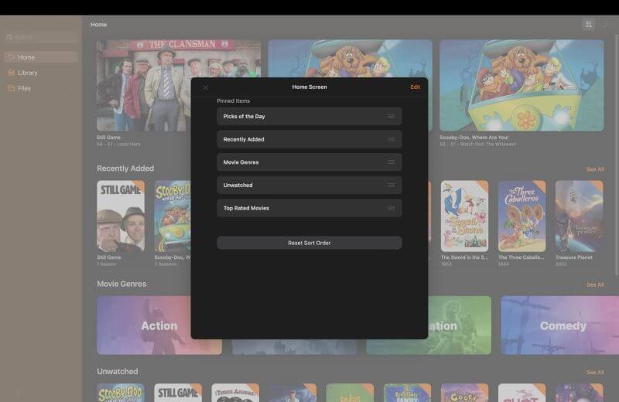619x402 pixels.
Task: Click the Movie Genres section heading
Action: 121,284
